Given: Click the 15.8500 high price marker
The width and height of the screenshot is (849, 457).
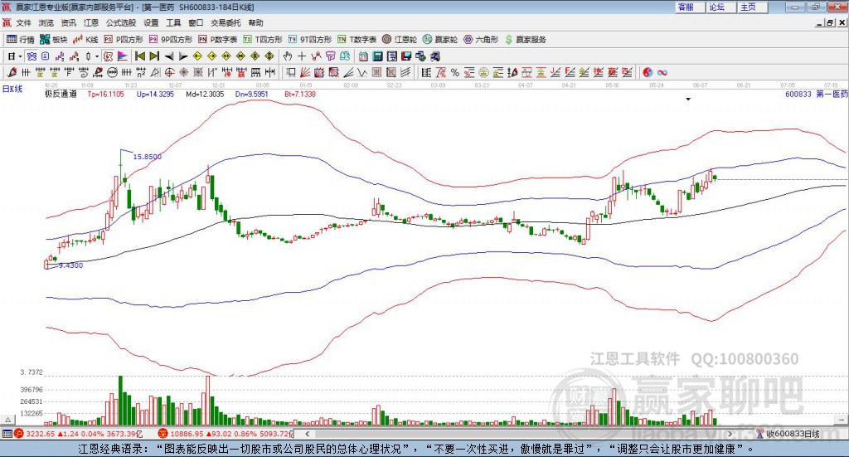Looking at the screenshot, I should [x=148, y=157].
